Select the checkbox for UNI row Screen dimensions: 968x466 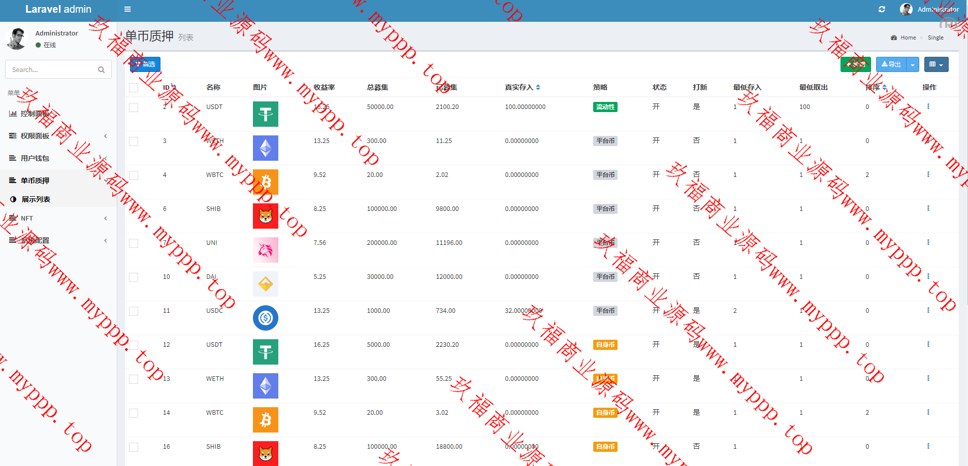pyautogui.click(x=134, y=243)
